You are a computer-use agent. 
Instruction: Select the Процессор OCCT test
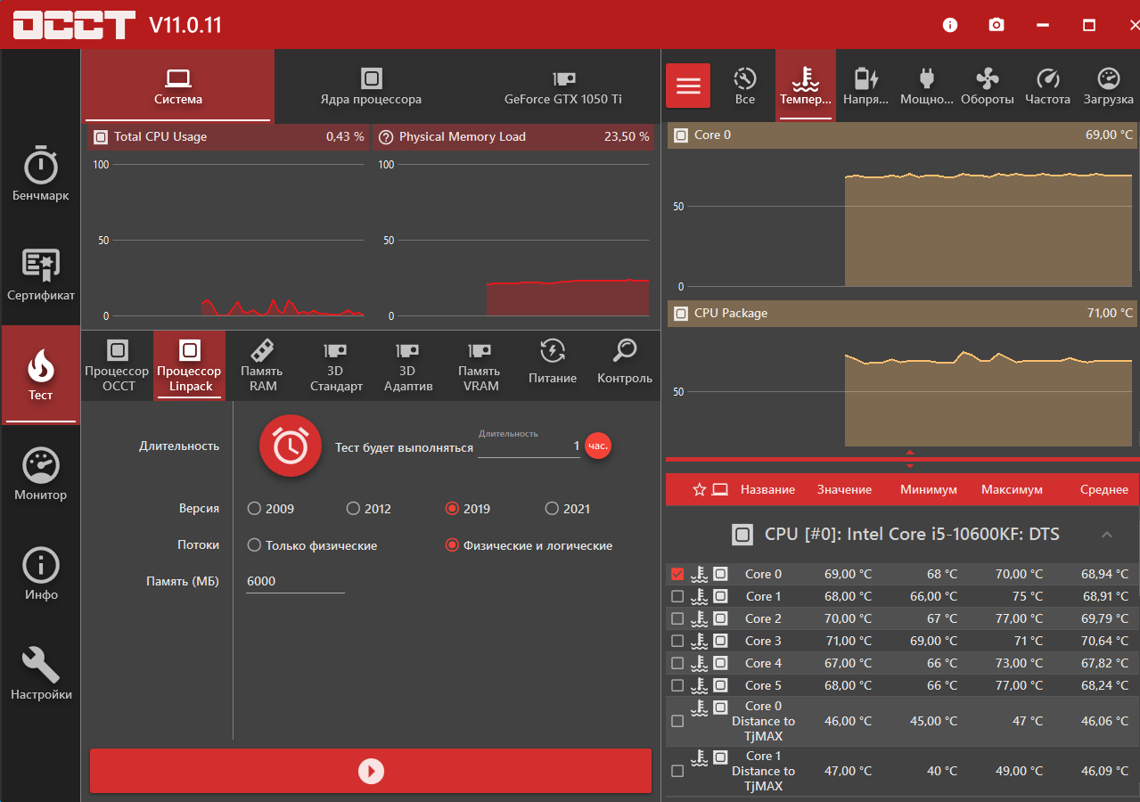tap(117, 365)
